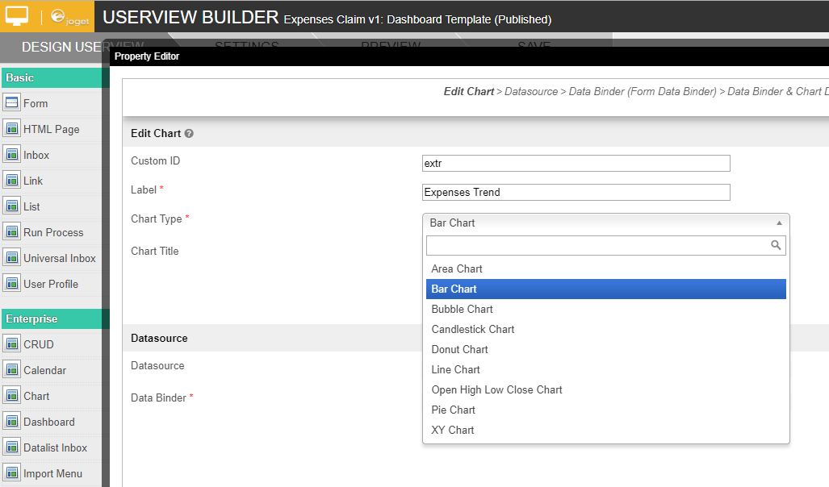Choose Donut Chart option
Viewport: 829px width, 487px height.
(606, 349)
